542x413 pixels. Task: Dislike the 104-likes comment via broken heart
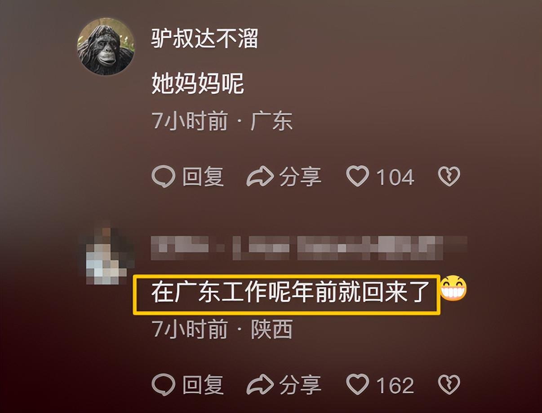tap(449, 176)
